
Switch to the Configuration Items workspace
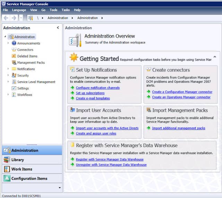click(32, 179)
